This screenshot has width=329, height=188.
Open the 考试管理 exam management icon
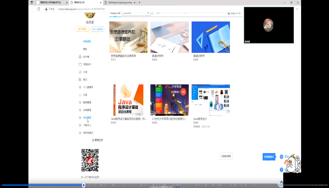click(80, 117)
